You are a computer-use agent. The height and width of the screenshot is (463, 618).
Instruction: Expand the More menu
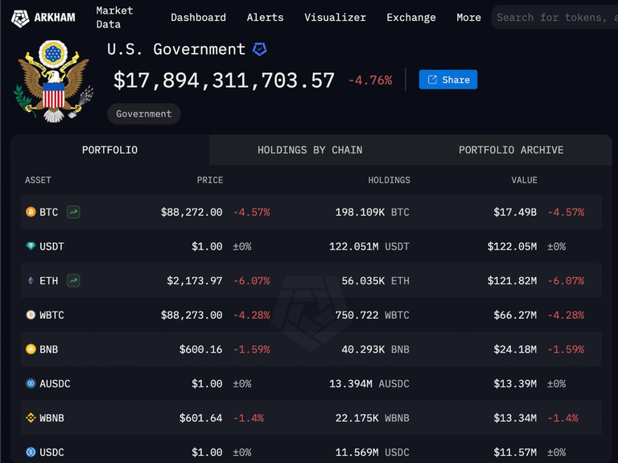pyautogui.click(x=468, y=18)
